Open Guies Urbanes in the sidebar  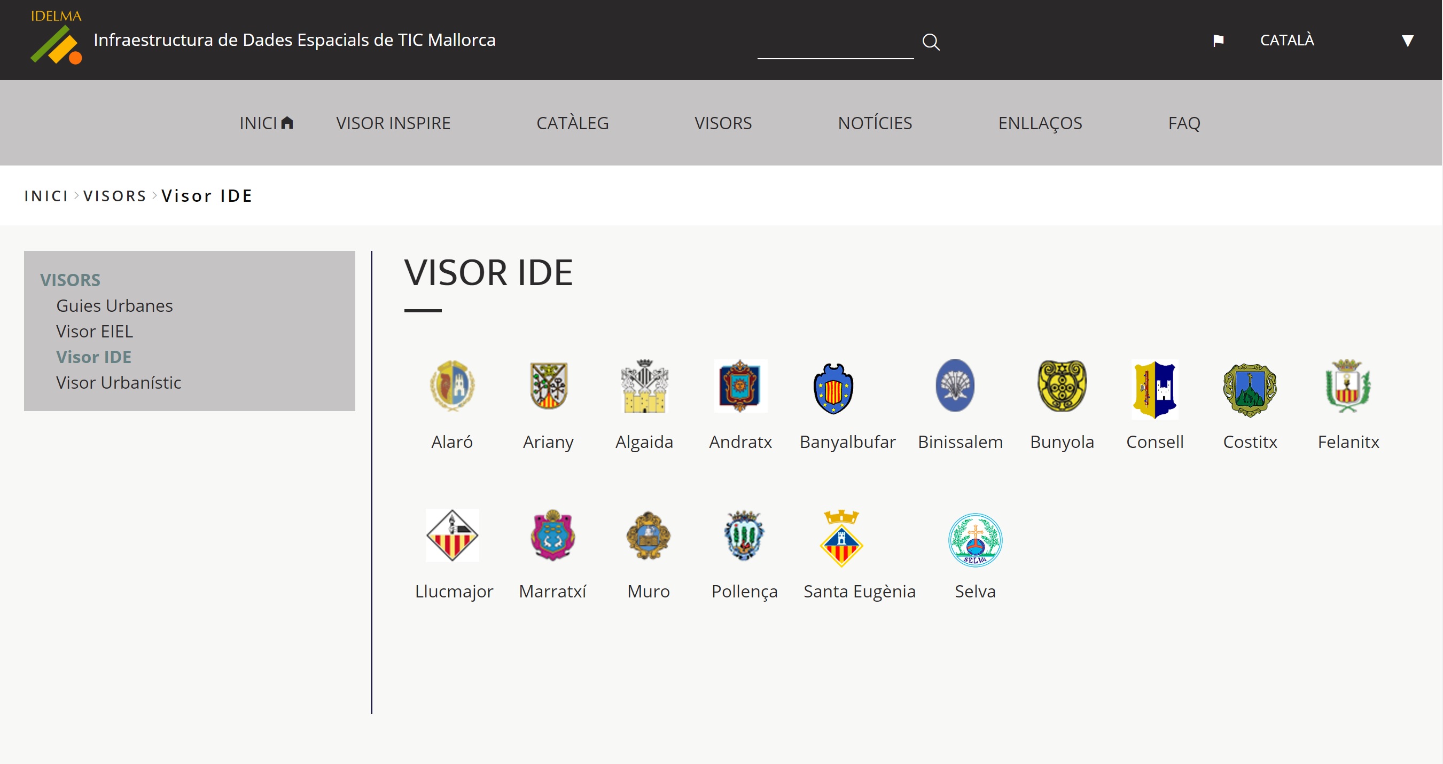click(114, 305)
